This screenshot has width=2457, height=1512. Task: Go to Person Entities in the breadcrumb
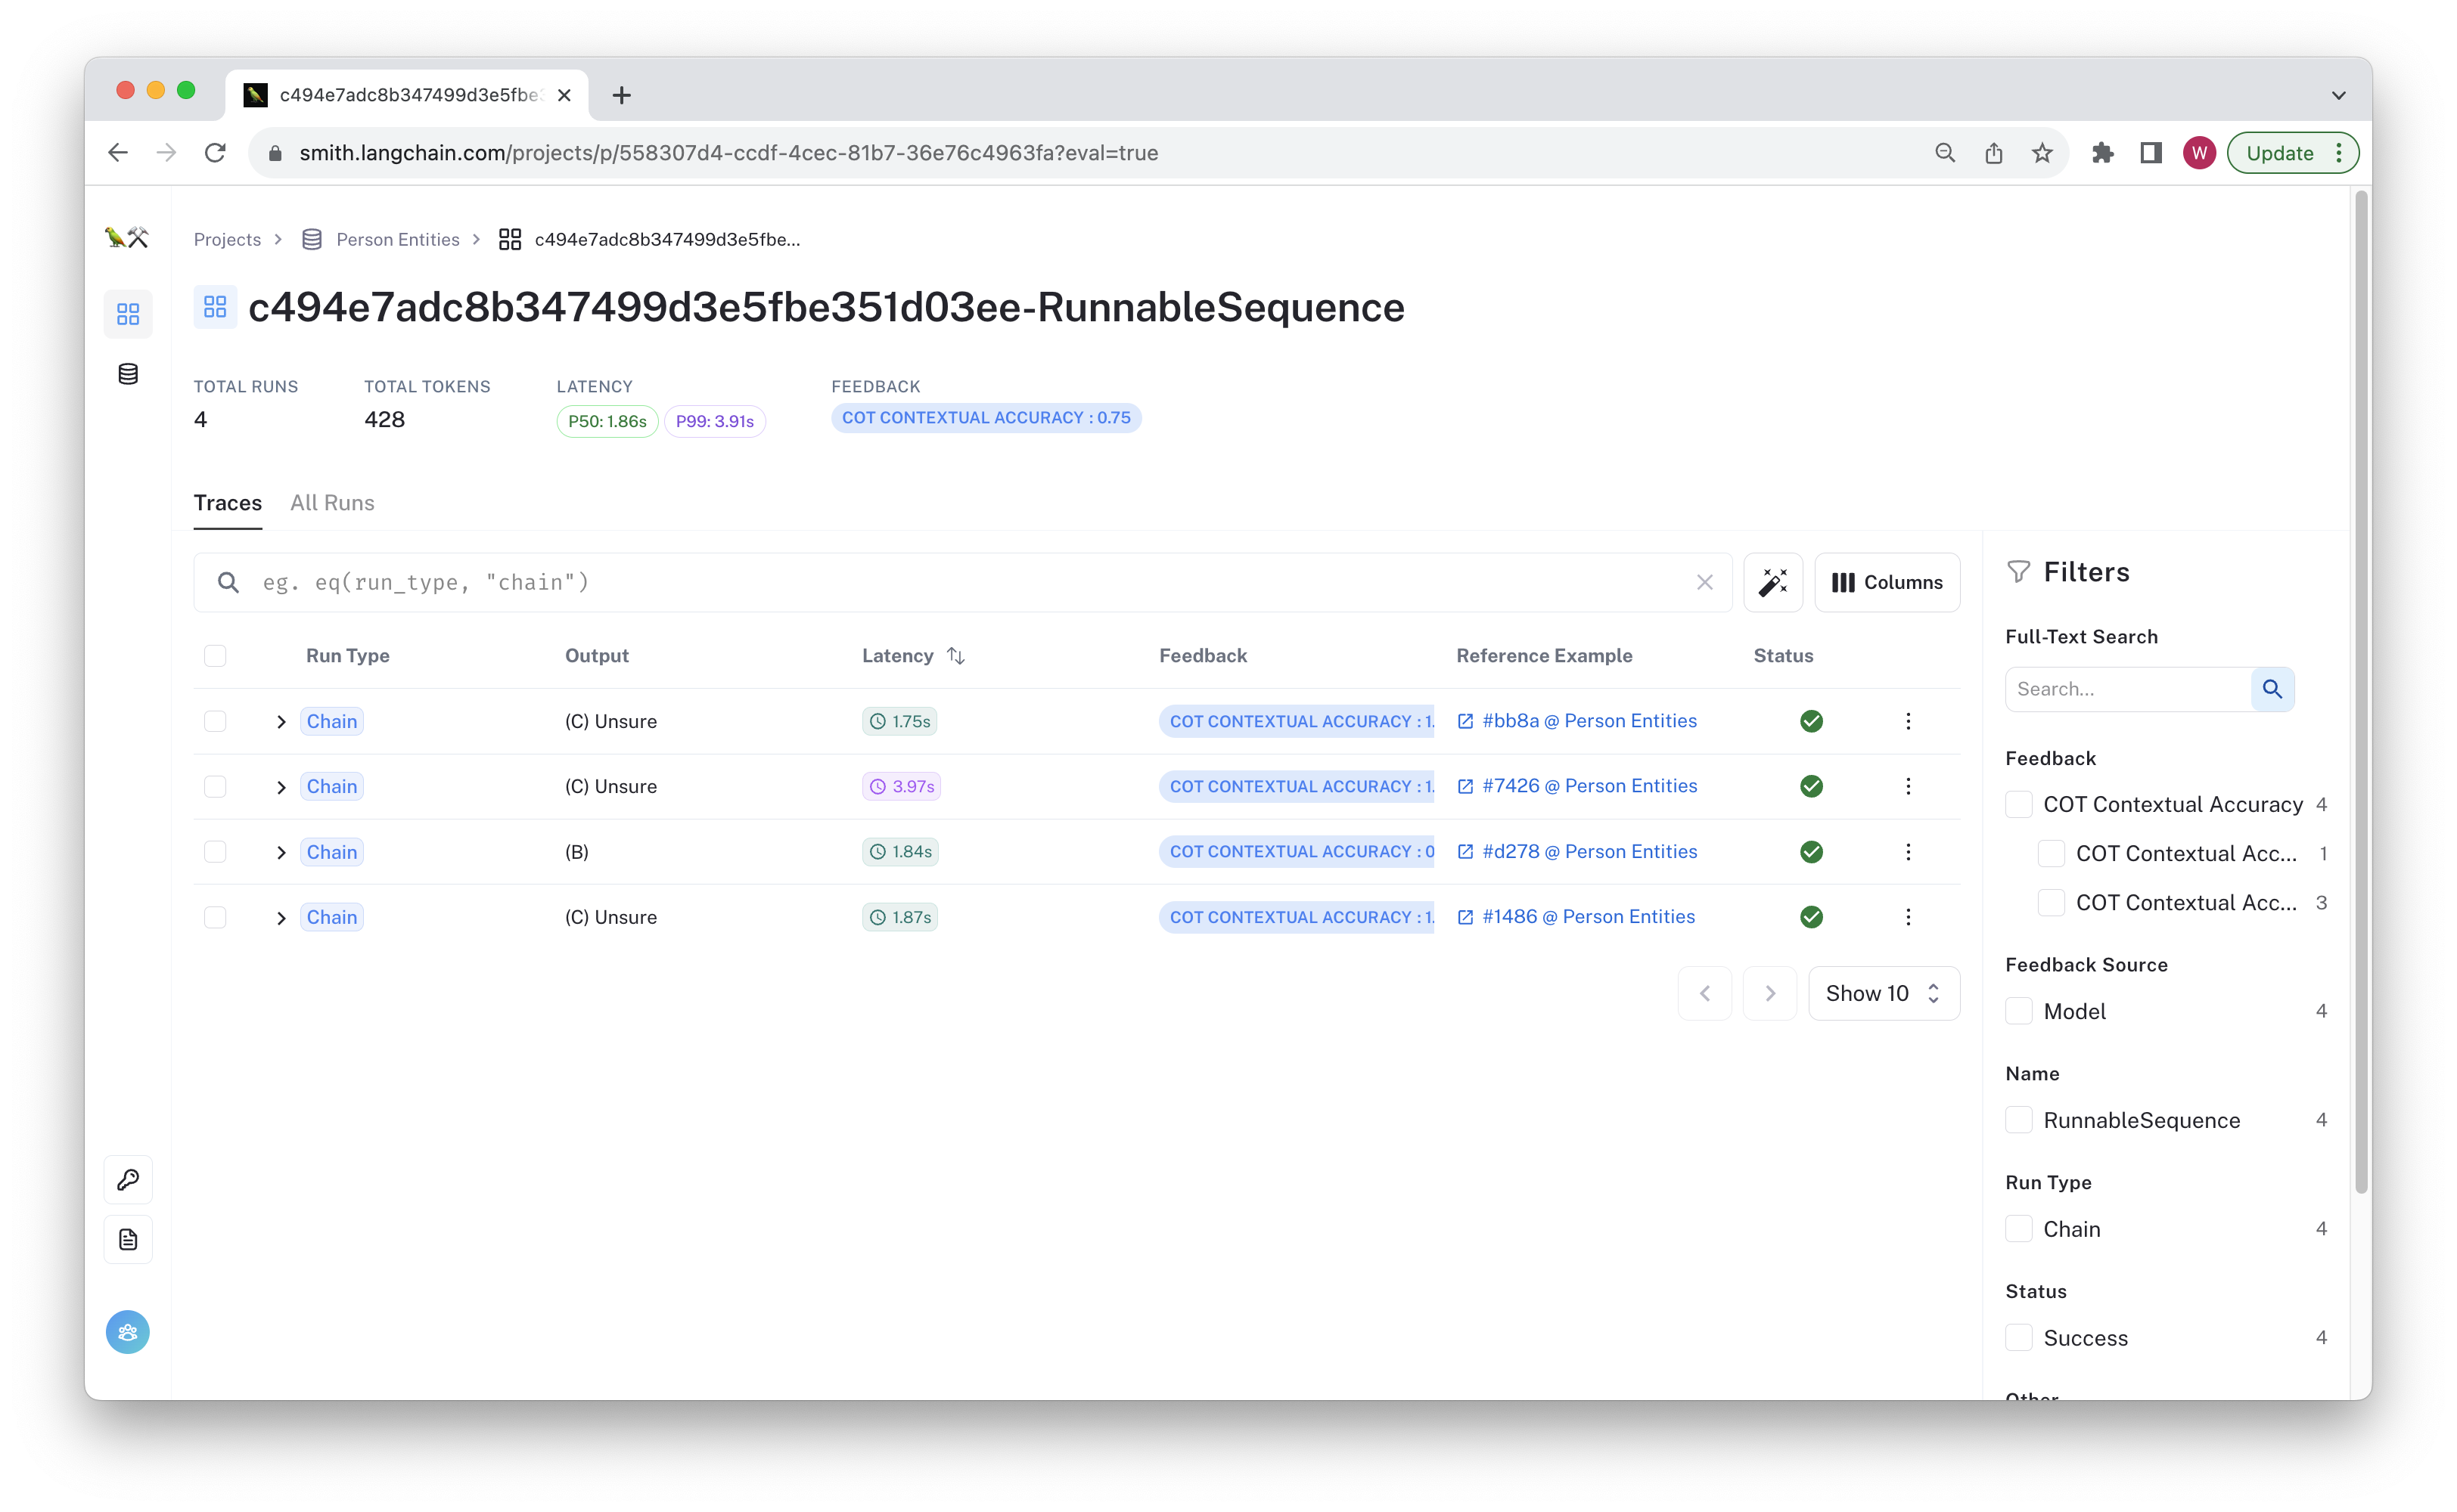click(x=397, y=240)
